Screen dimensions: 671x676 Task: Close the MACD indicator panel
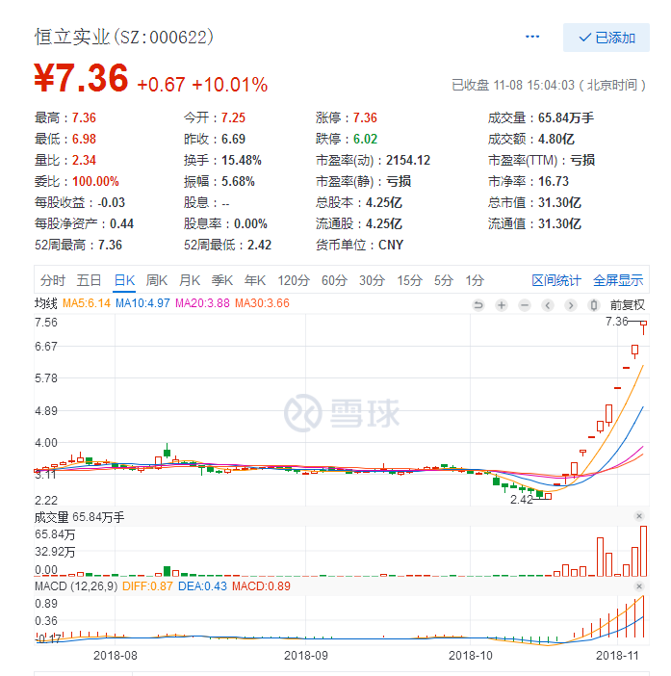639,586
